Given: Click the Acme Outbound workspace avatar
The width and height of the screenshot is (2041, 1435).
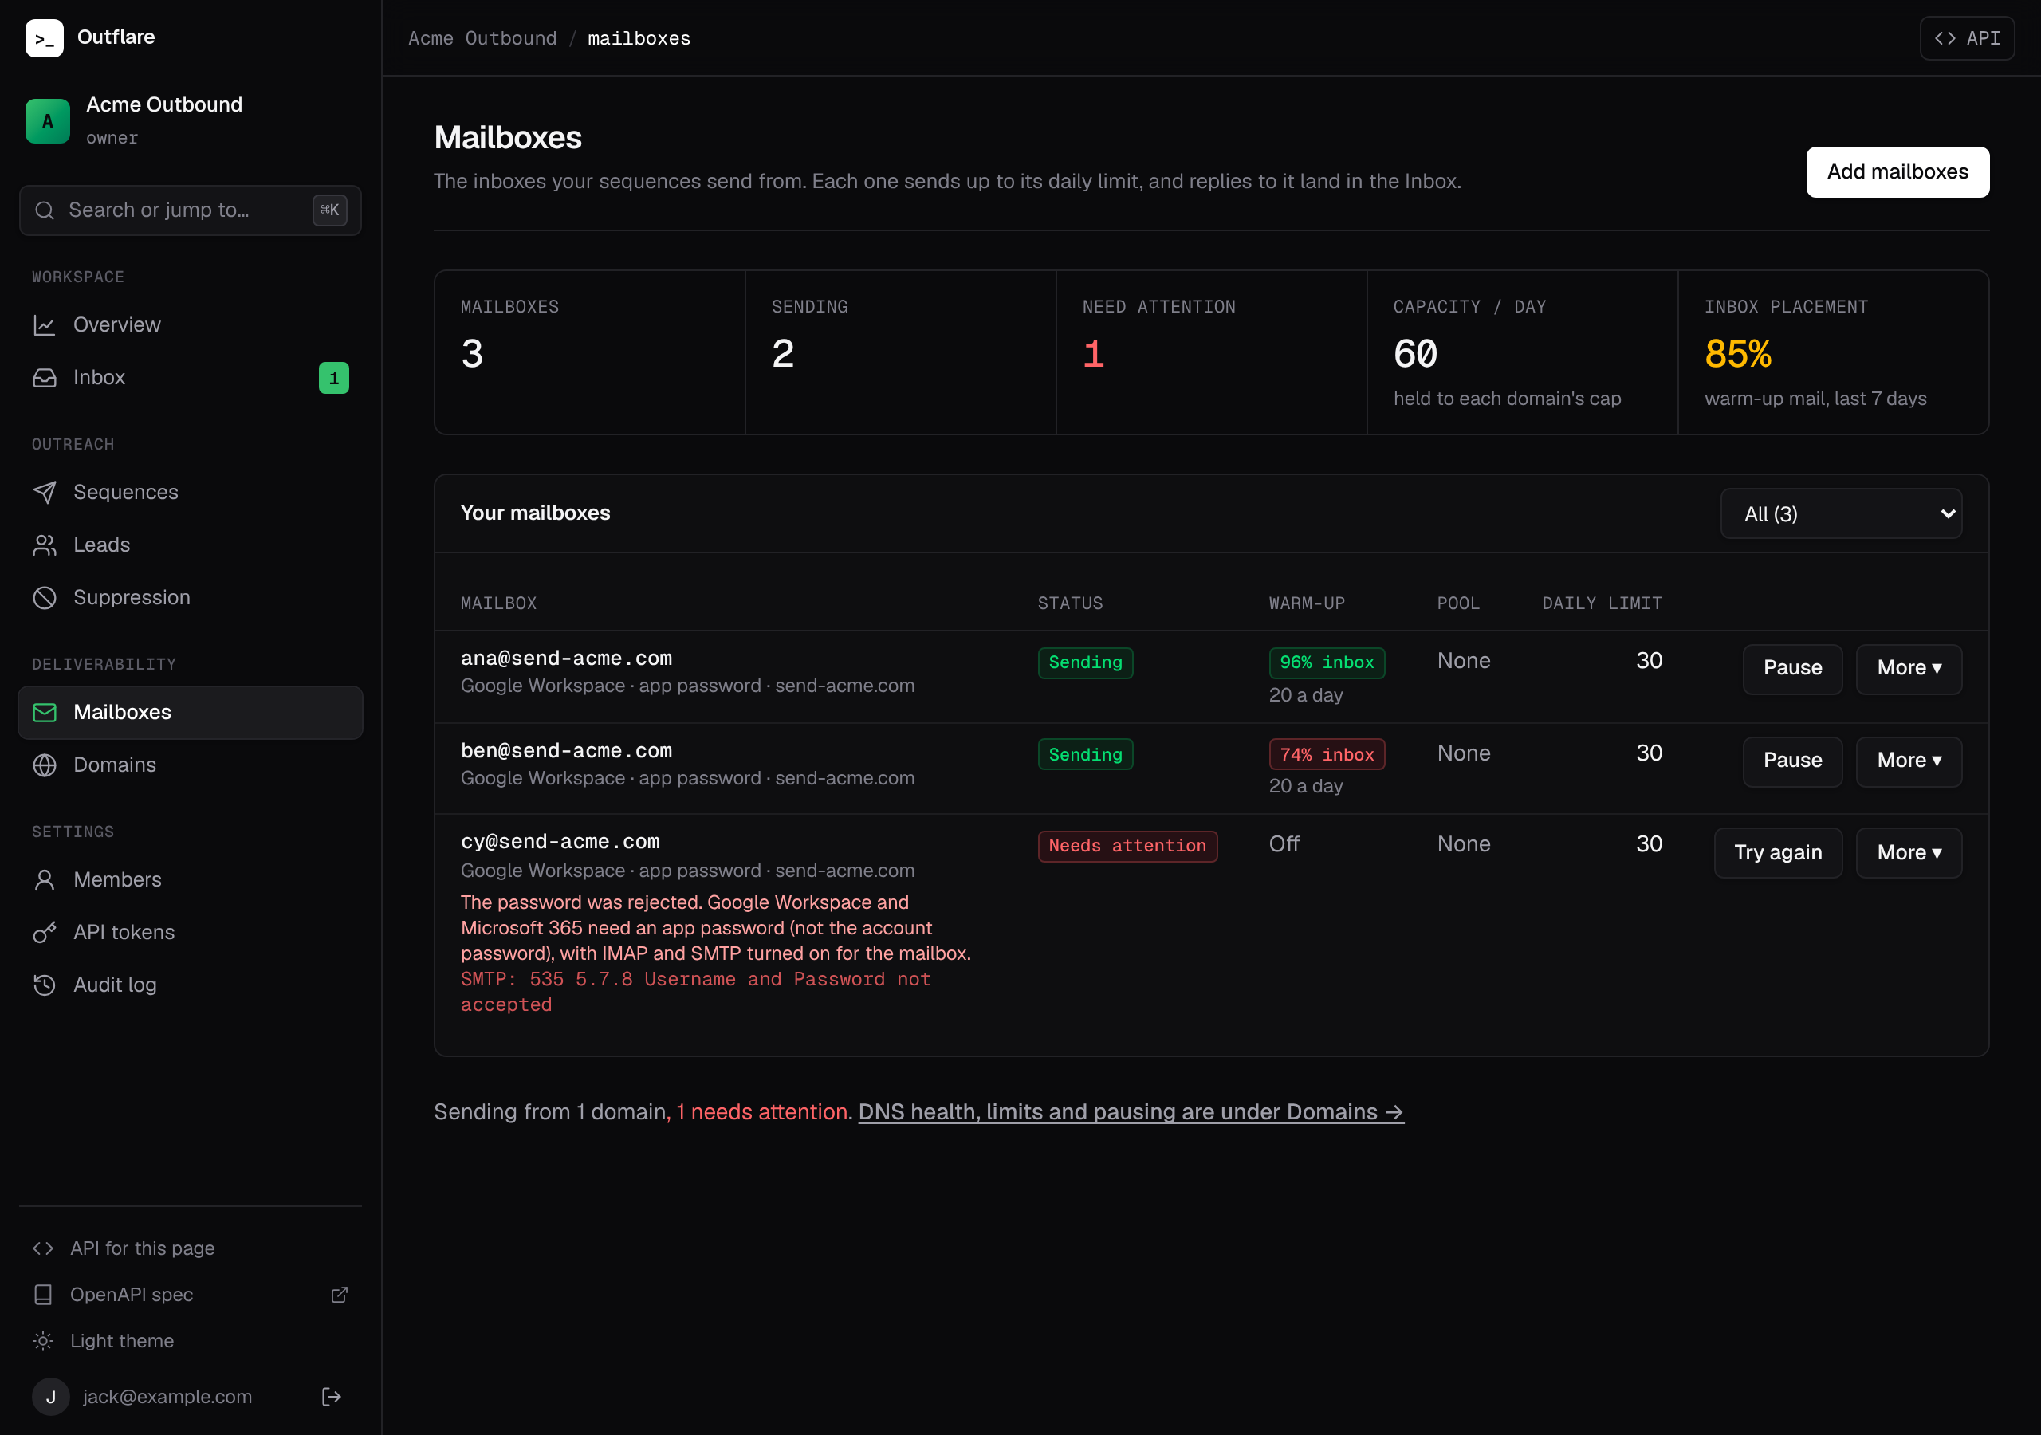Looking at the screenshot, I should 48,121.
